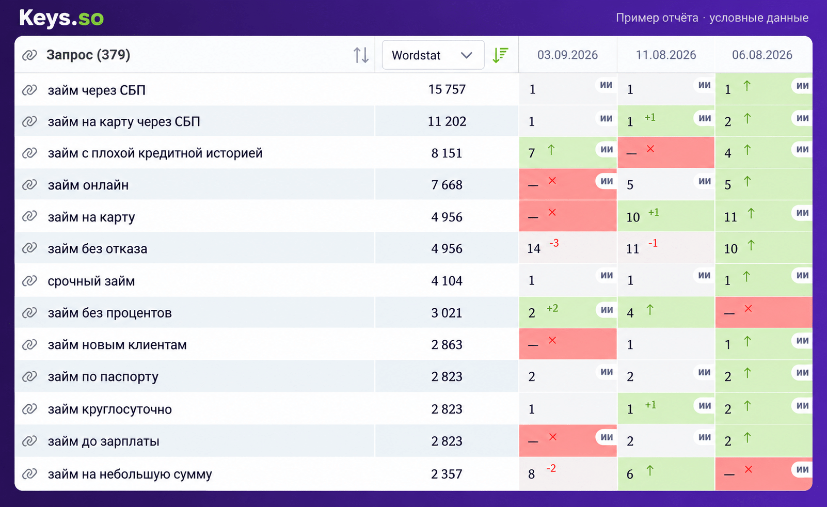
Task: Select the 11.08.2026 date column header
Action: pos(665,55)
